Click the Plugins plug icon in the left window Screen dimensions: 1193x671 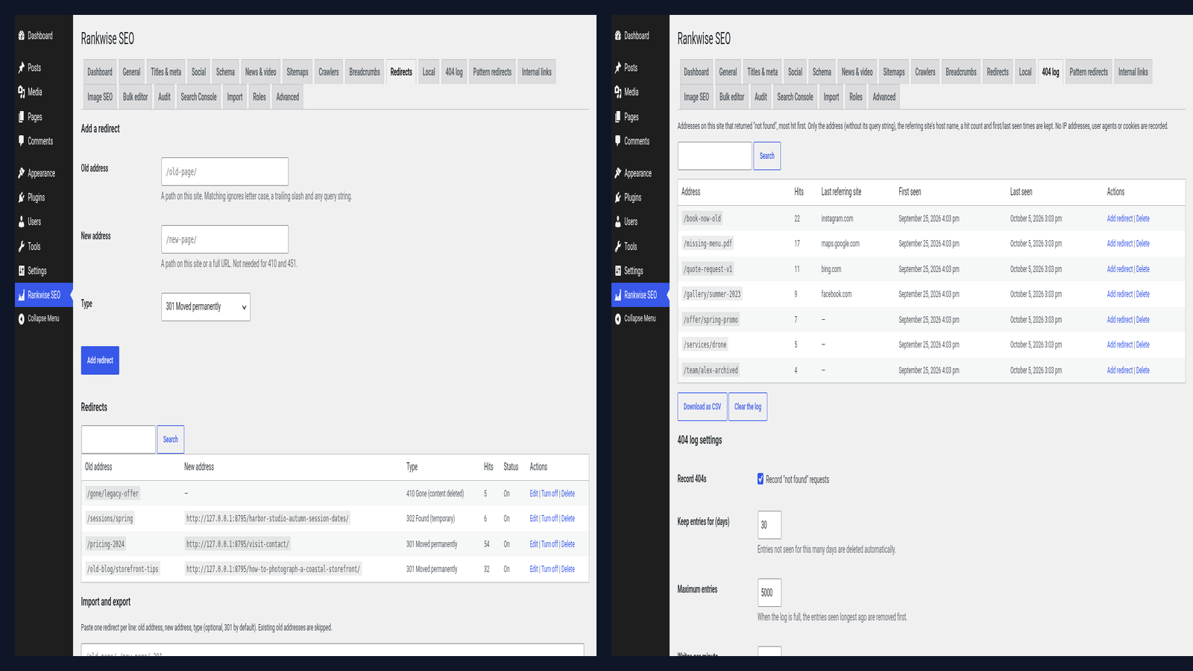coord(22,198)
